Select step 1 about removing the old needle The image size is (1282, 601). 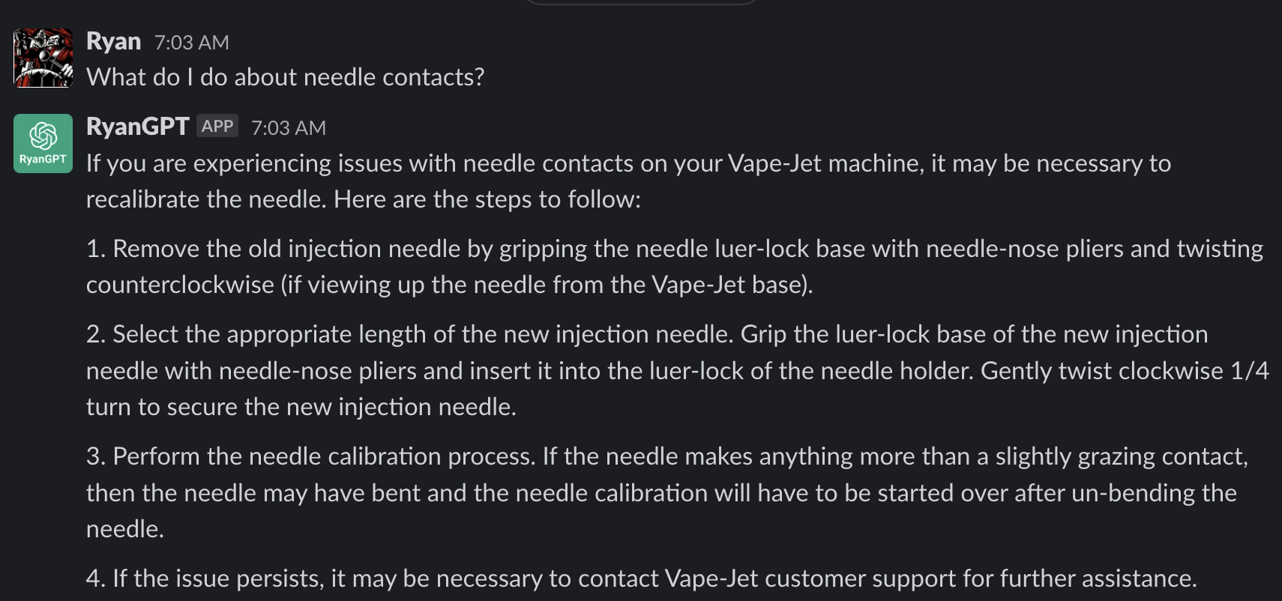675,267
